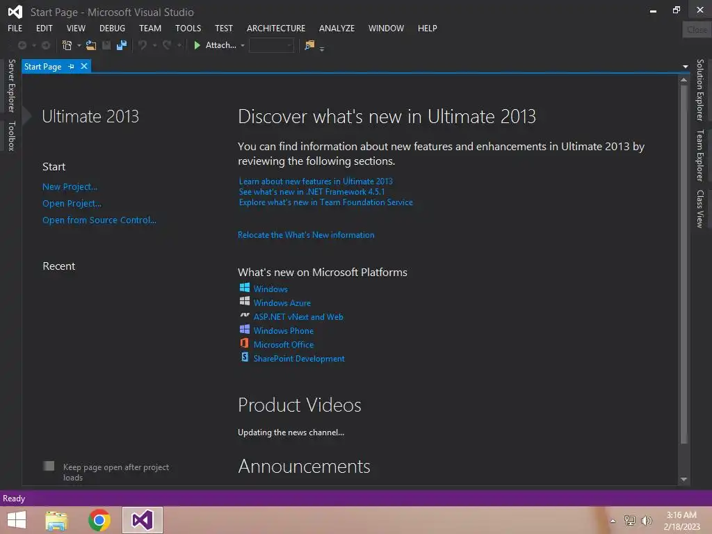Open the Navigate Backward history dropdown
Viewport: 712px width, 534px height.
pyautogui.click(x=33, y=45)
